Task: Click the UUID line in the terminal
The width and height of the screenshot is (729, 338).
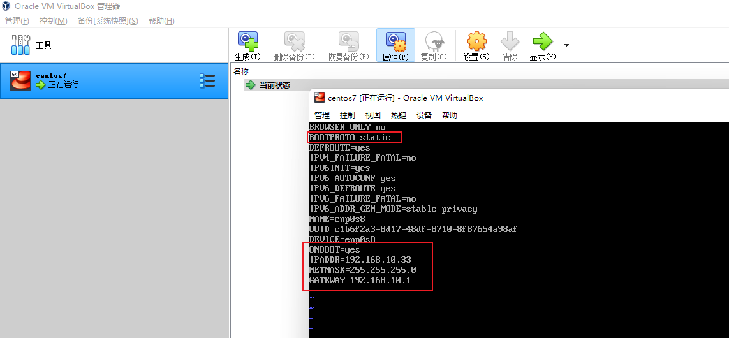Action: point(413,229)
